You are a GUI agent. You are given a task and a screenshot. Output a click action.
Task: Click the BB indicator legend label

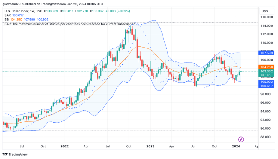6,20
